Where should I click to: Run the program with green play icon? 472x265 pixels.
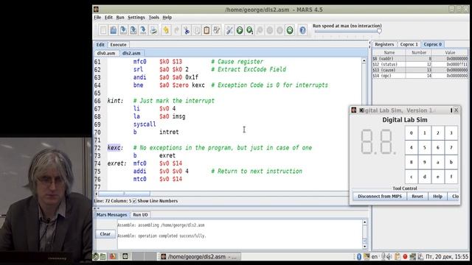(240, 30)
